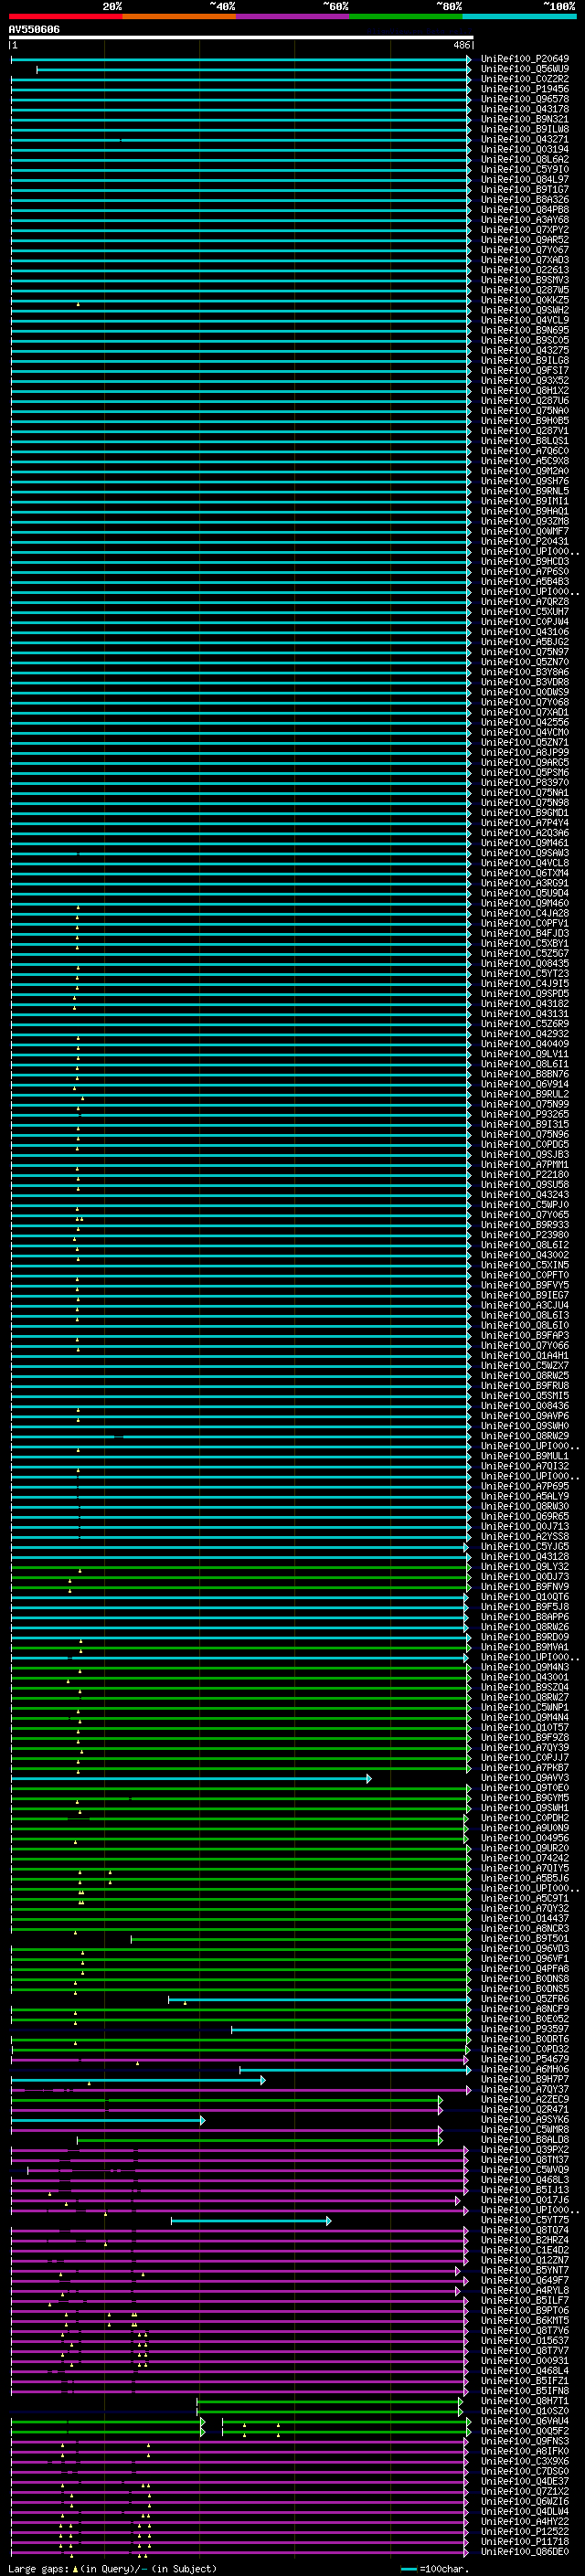Select hit label UniRef100_Q7XAD3
This screenshot has width=585, height=2576.
(x=525, y=260)
